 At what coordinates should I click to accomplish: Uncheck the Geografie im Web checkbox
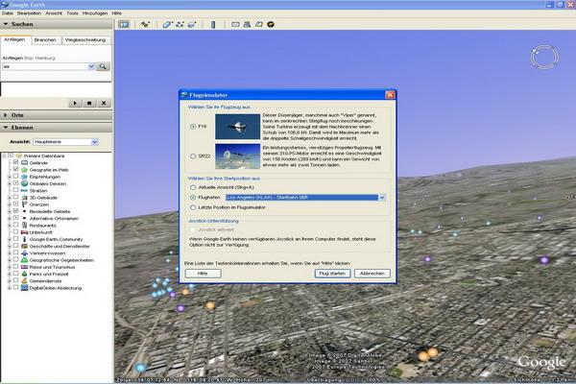15,169
